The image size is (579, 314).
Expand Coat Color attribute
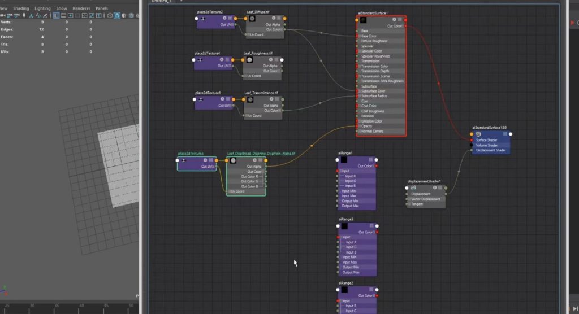[x=360, y=106]
